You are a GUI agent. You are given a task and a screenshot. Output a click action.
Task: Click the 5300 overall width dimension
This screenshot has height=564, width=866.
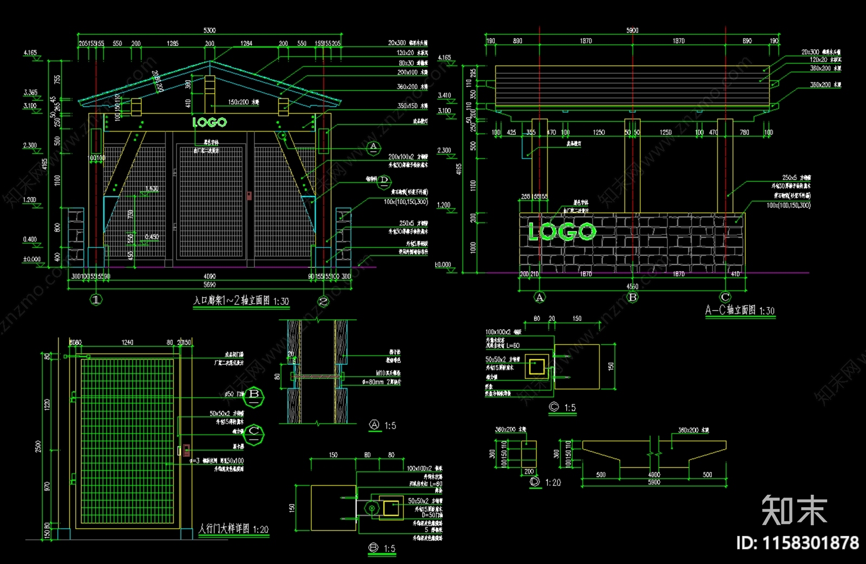point(209,30)
